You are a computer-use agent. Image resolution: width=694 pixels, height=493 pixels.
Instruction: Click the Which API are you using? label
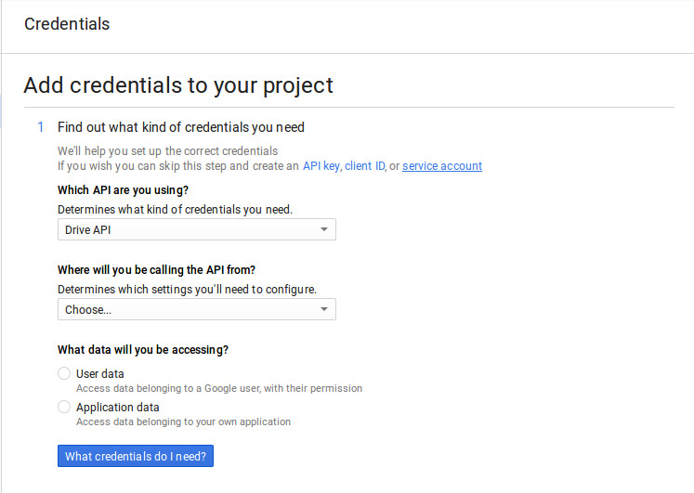(x=124, y=190)
